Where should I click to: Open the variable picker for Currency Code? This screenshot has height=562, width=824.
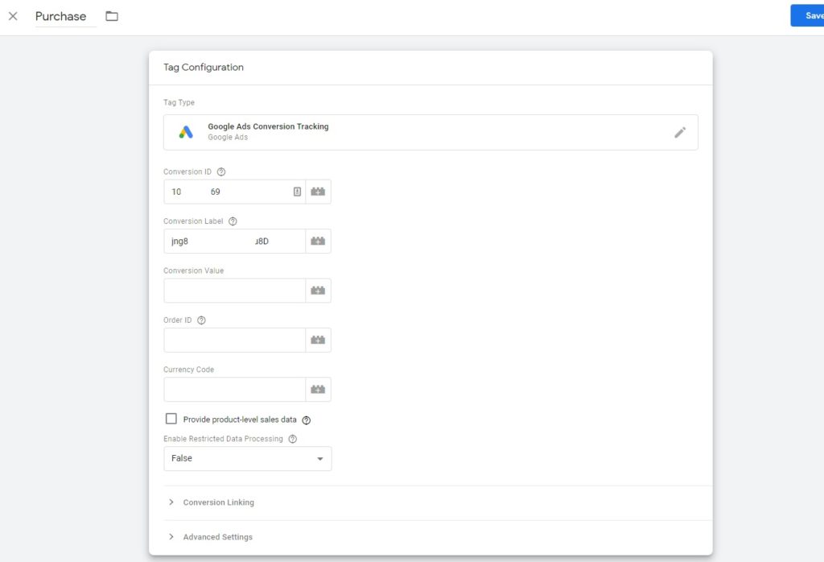tap(318, 389)
